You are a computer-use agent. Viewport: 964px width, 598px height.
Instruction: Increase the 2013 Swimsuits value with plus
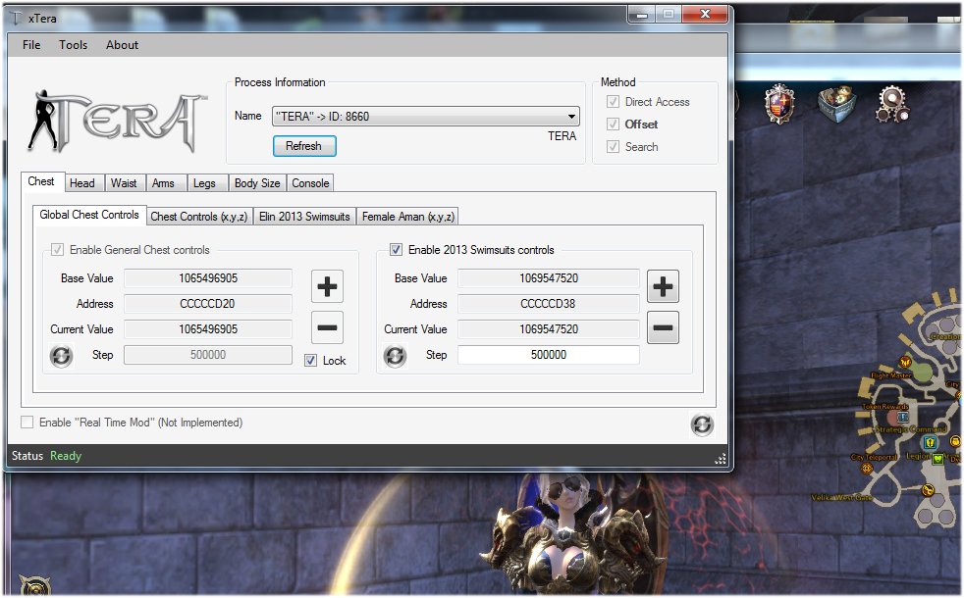coord(664,286)
